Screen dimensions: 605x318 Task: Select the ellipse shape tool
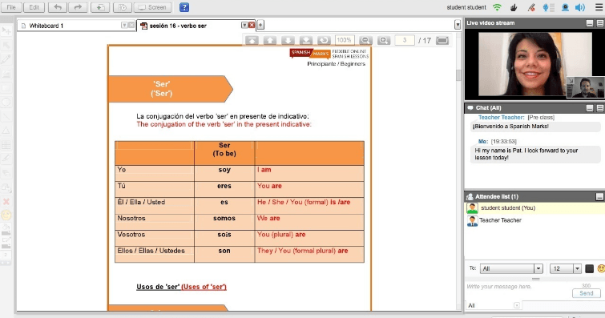(x=6, y=103)
